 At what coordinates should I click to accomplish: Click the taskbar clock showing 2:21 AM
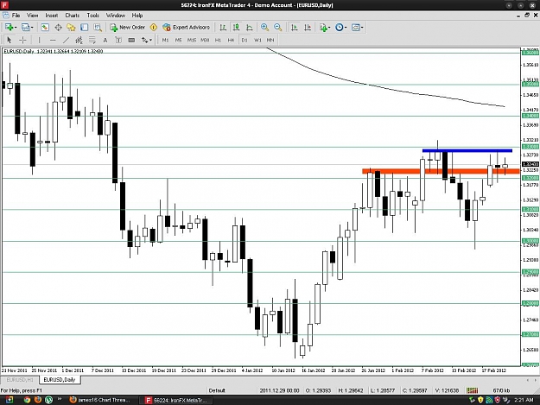click(x=524, y=400)
